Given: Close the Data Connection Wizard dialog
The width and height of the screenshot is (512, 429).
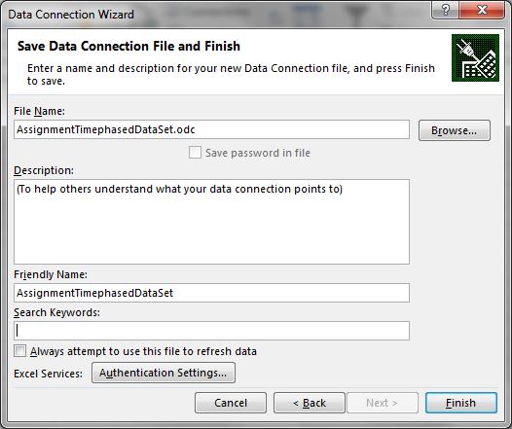Looking at the screenshot, I should click(x=482, y=11).
